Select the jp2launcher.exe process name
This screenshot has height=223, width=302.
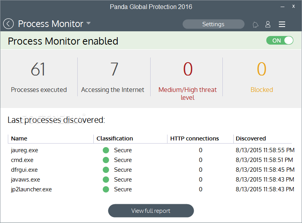tap(31, 189)
